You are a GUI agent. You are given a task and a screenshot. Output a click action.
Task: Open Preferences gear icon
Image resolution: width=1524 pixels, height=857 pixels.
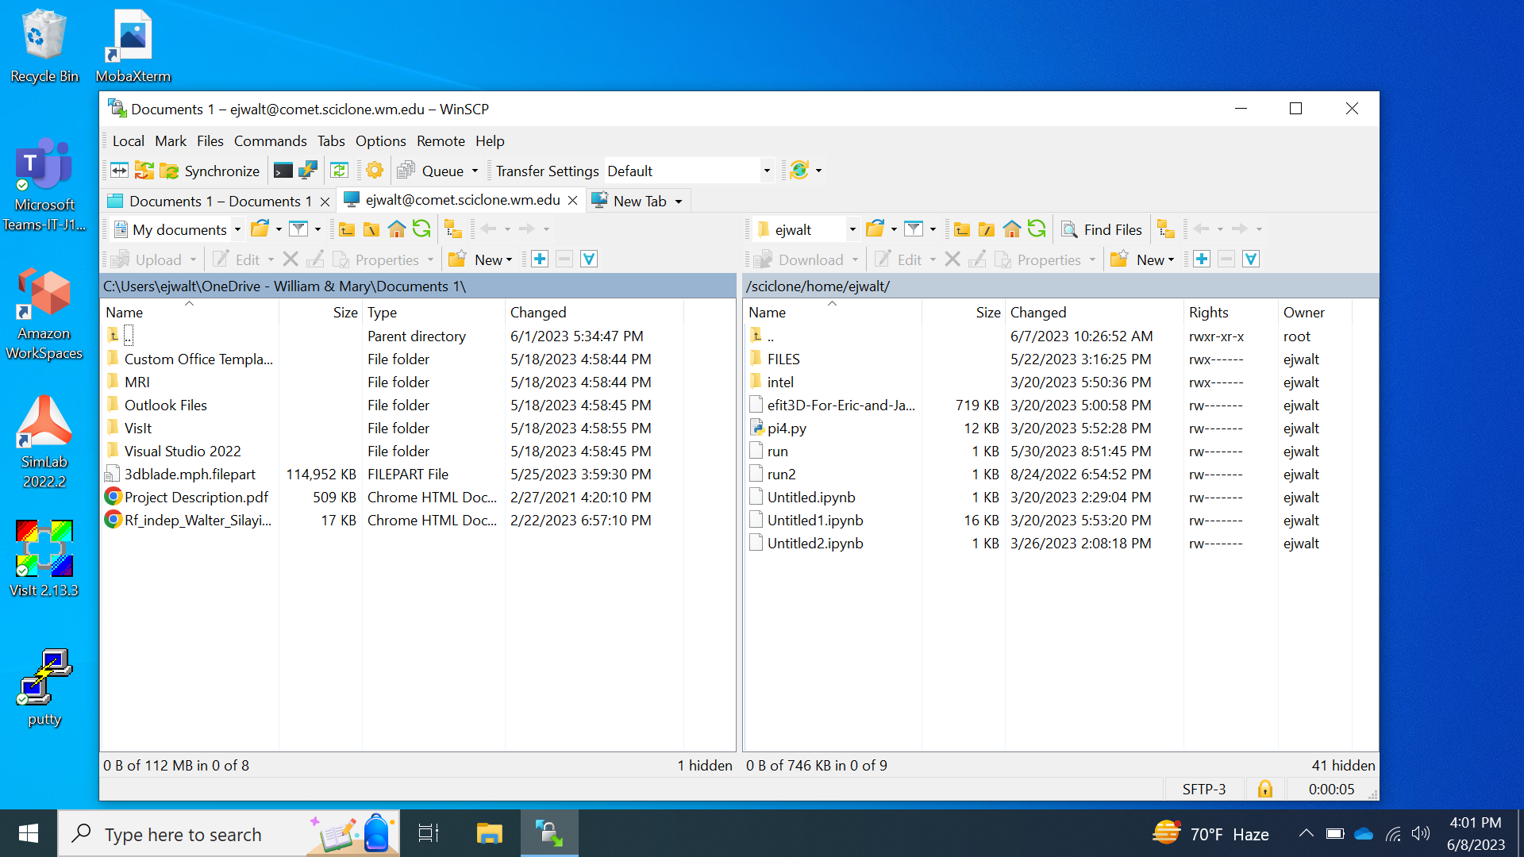point(375,171)
